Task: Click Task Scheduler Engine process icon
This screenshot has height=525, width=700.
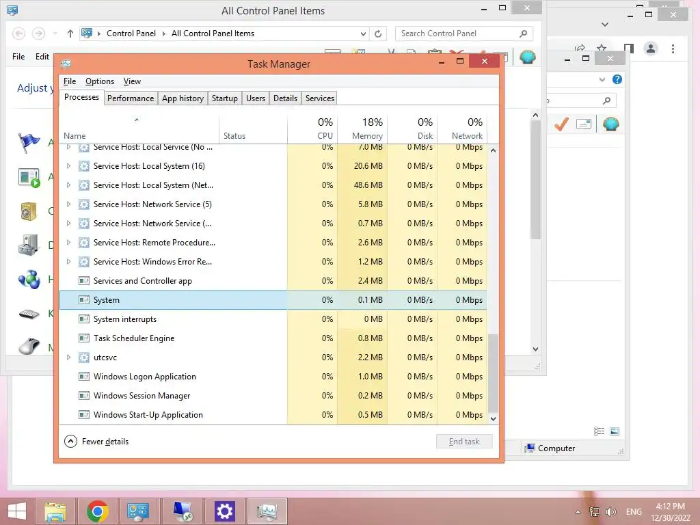Action: [x=84, y=338]
